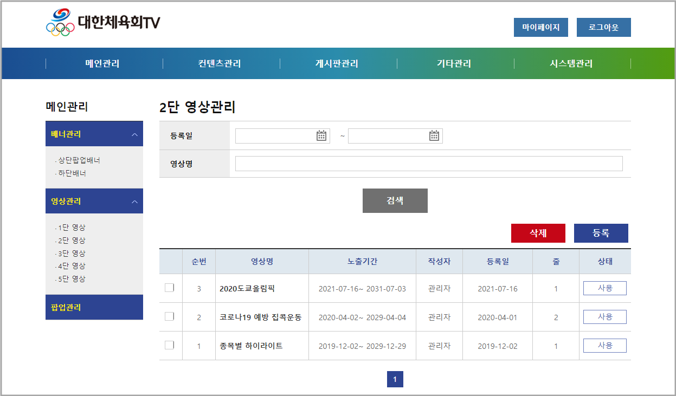Click the 상태 column header

click(x=605, y=262)
